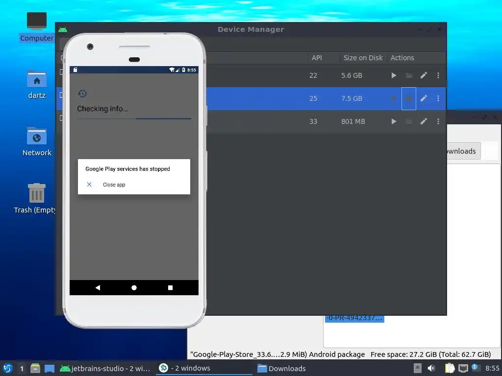Open the volume control tray icon

click(x=431, y=368)
